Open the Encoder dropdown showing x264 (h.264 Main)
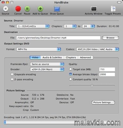Image resolution: width=123 pixels, height=128 pixels. [47, 69]
